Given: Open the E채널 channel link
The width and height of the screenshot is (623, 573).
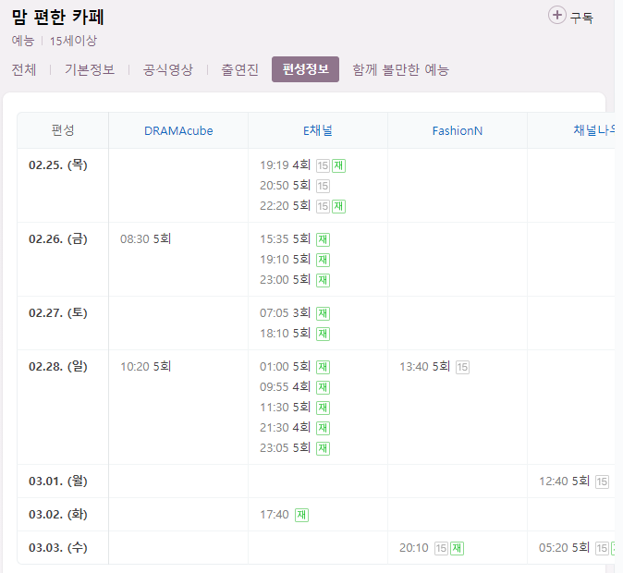Looking at the screenshot, I should point(318,130).
